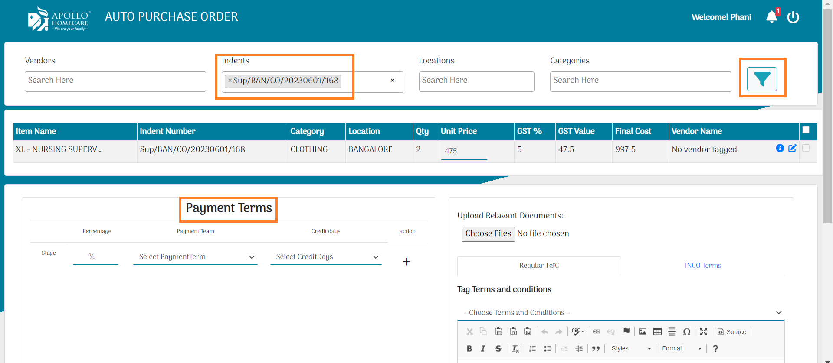Insert numbered list
Viewport: 833px width, 363px height.
[533, 349]
